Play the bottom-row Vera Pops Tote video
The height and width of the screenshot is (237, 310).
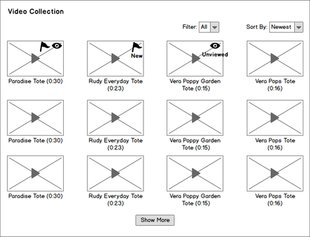(x=274, y=173)
